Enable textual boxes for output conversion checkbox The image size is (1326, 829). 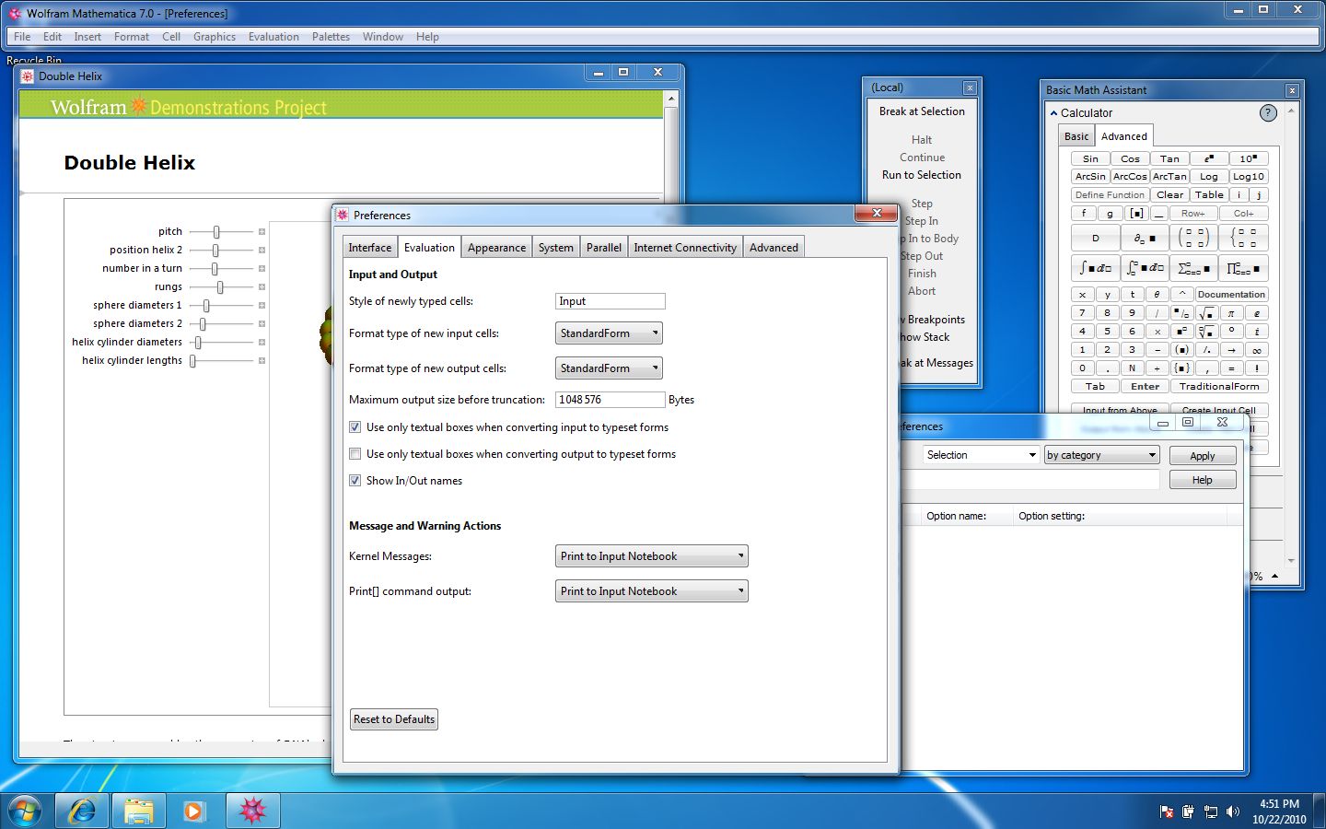click(x=355, y=454)
